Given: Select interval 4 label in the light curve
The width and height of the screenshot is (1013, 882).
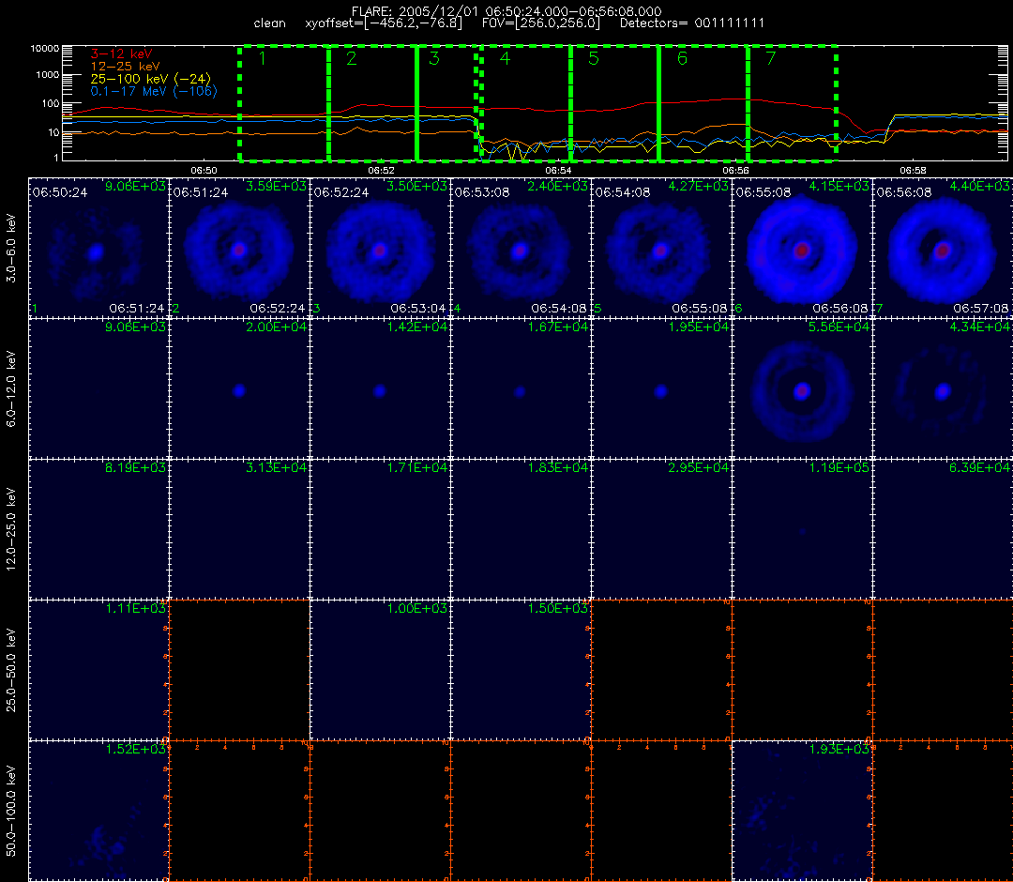Looking at the screenshot, I should pyautogui.click(x=506, y=59).
